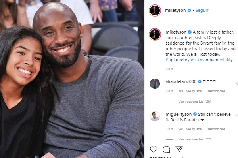Image resolution: width=238 pixels, height=158 pixels.
Task: Expand Ver respuestas (22)
Action: coord(195,139)
